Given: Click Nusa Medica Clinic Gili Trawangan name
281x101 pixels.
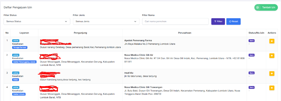Looking at the screenshot, I should [143, 87].
